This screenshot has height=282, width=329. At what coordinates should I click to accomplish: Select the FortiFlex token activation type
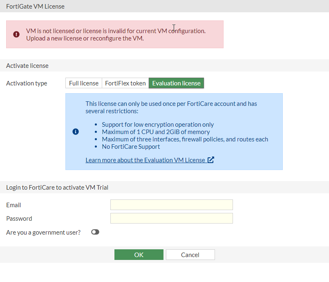125,83
